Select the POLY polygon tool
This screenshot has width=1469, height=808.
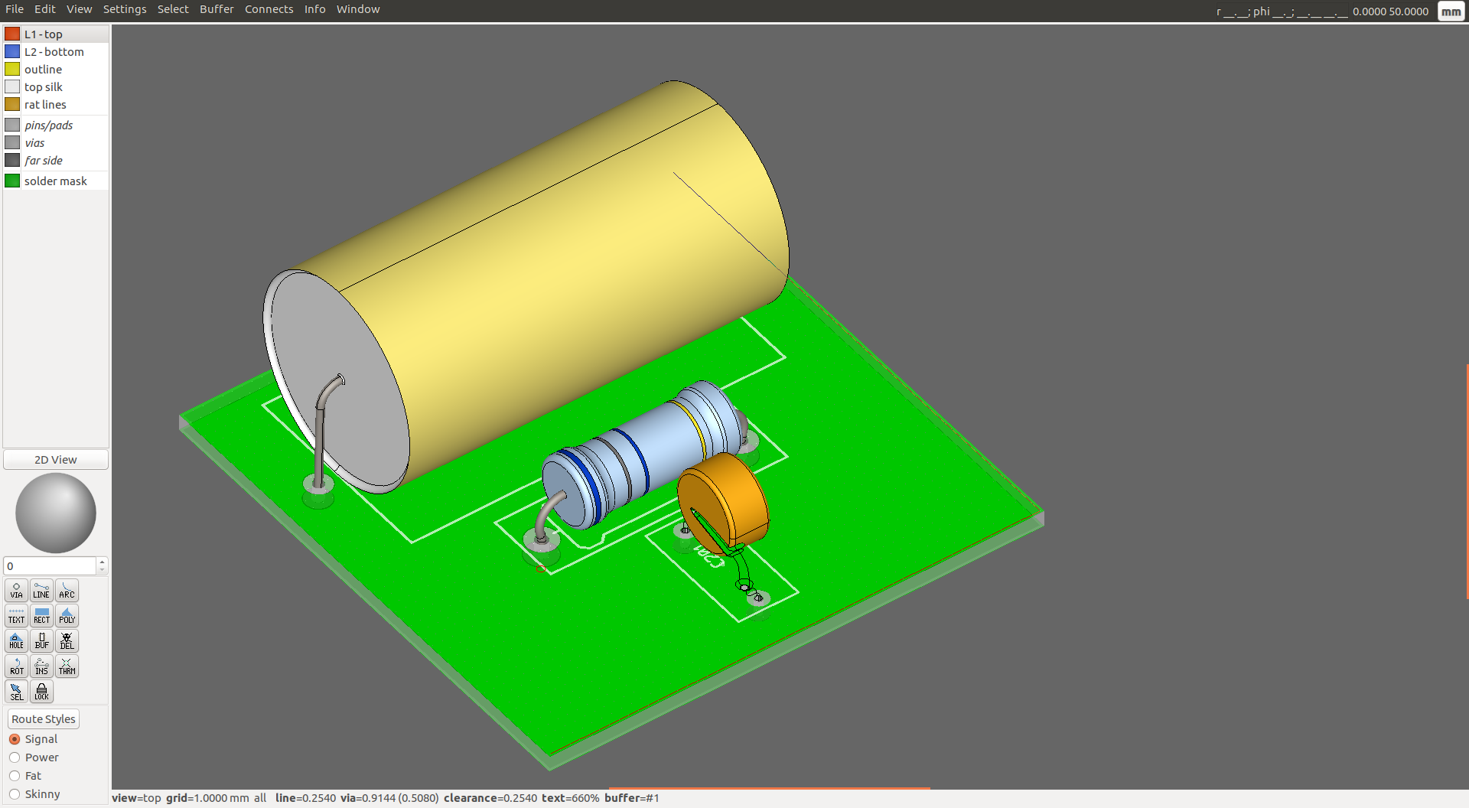click(x=67, y=616)
